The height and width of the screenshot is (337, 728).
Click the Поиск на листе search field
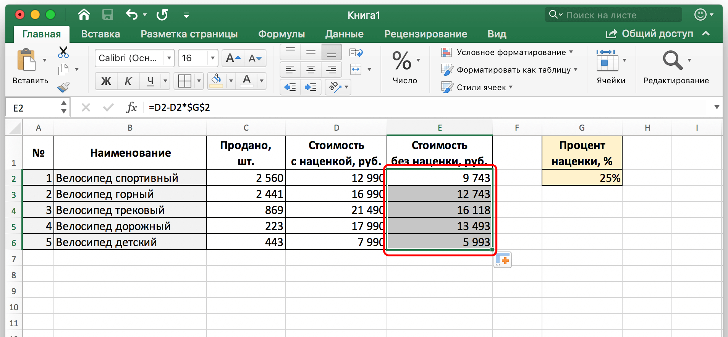[x=613, y=15]
